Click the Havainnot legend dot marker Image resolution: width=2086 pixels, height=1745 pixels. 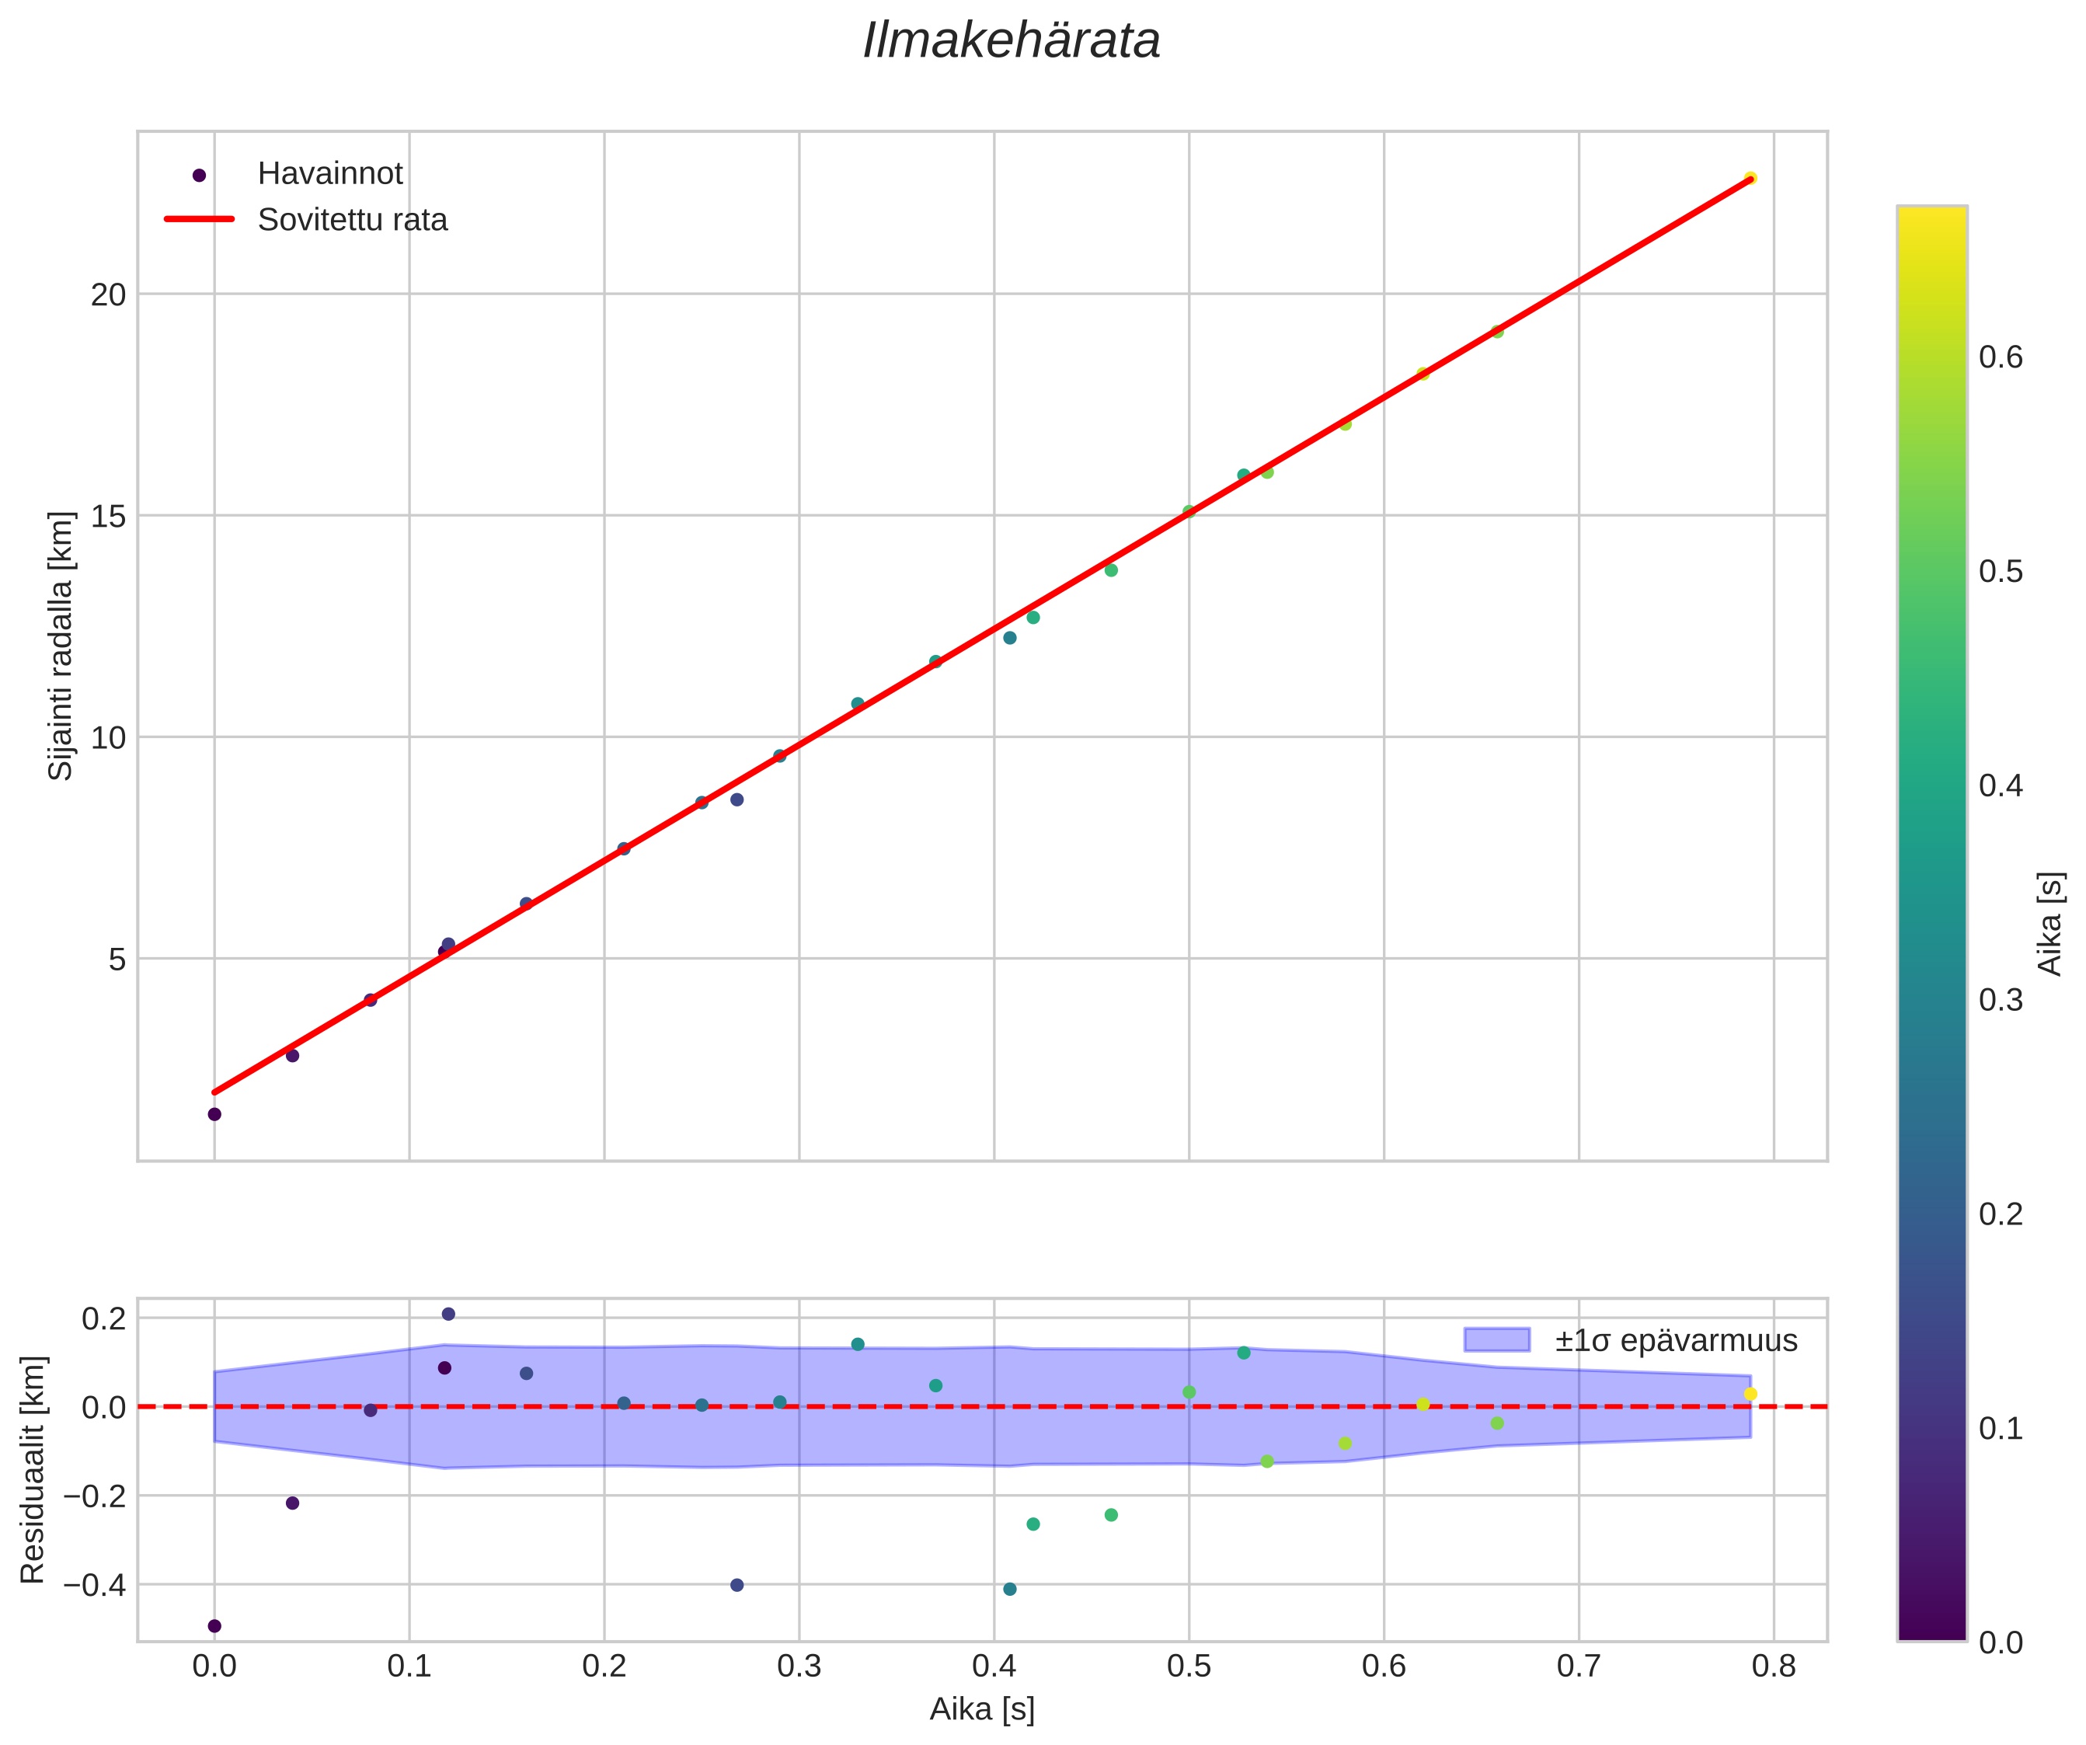tap(199, 176)
